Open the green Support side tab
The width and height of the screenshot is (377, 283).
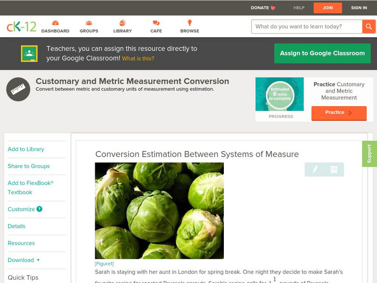tap(369, 154)
